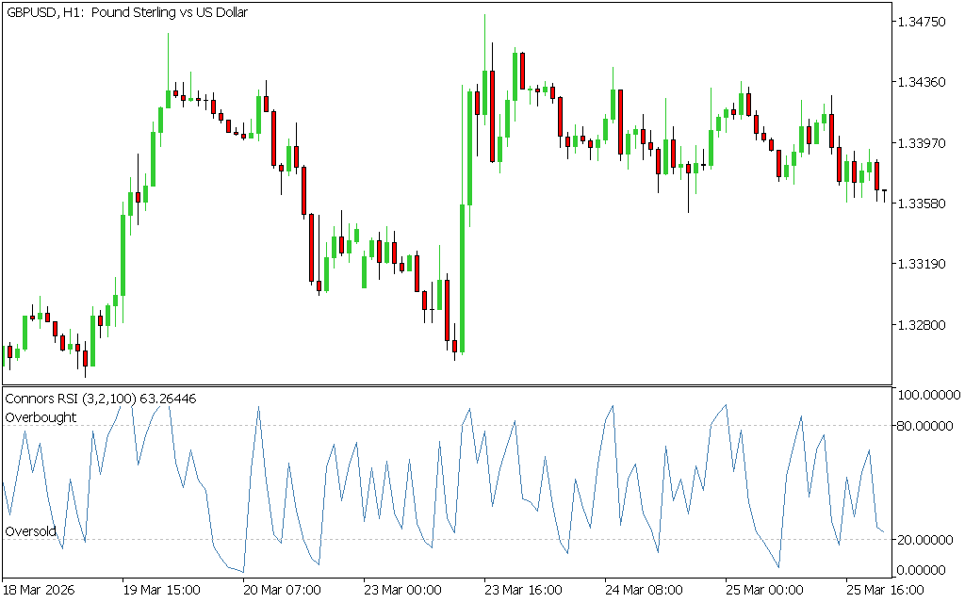Select the 1.33190 price axis label

[x=924, y=265]
